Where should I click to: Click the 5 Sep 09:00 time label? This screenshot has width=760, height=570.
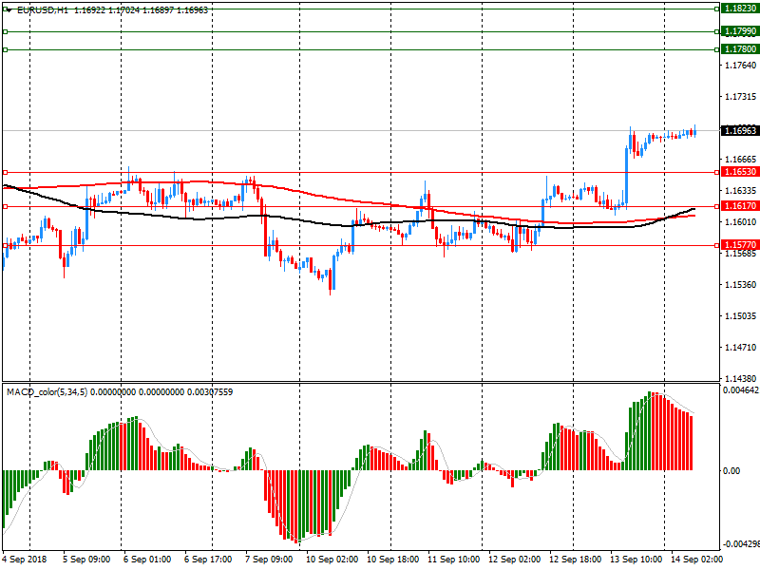point(86,560)
